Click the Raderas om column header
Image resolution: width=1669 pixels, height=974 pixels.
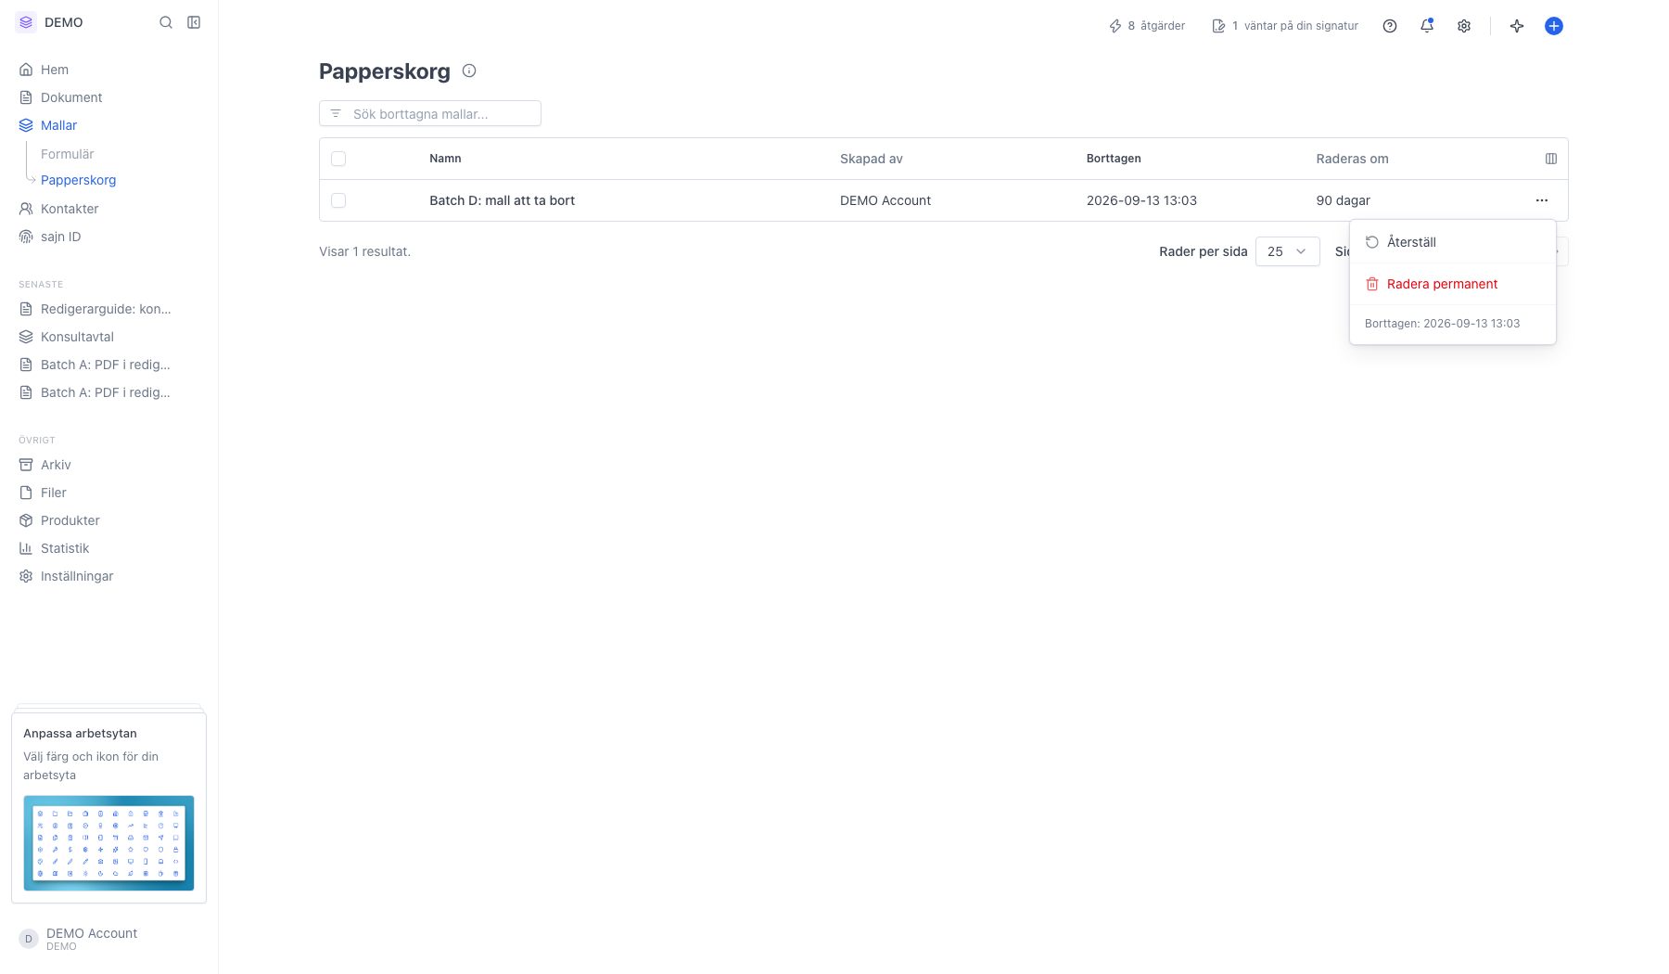pyautogui.click(x=1352, y=159)
